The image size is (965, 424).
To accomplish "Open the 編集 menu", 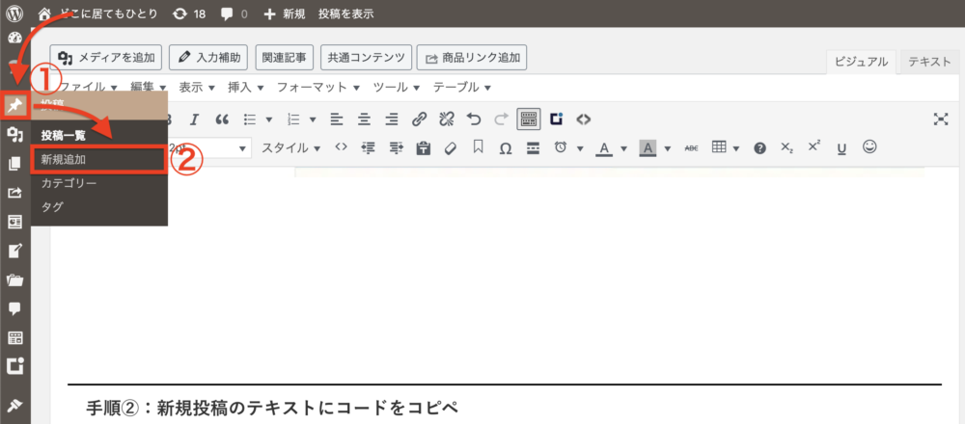I will coord(149,88).
